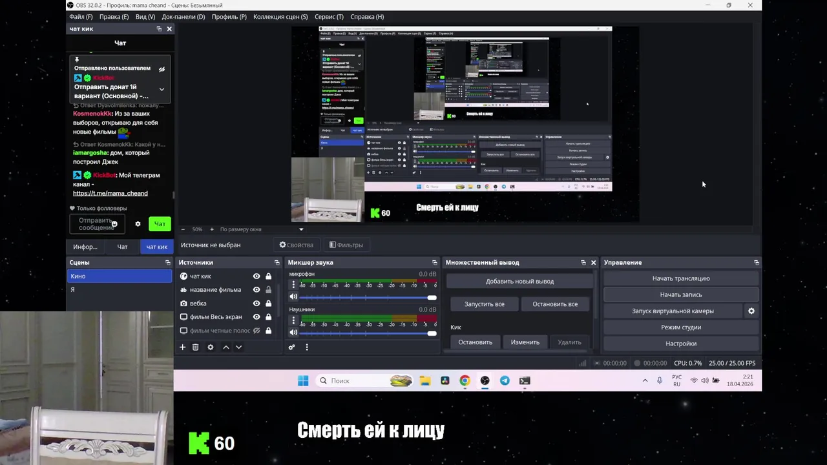Follow the t.me/mama_cheand link in chat

(x=110, y=193)
